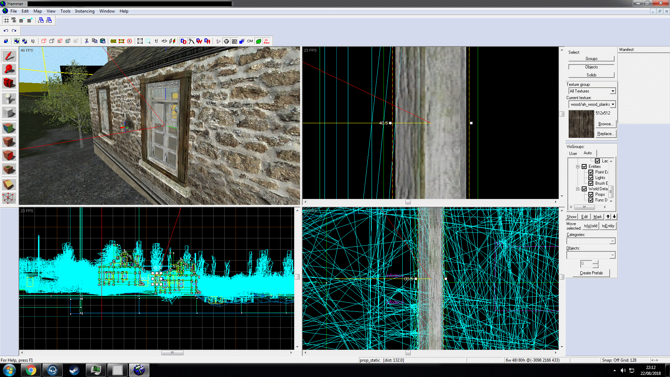Open the Objects prefab dropdown

click(x=591, y=255)
